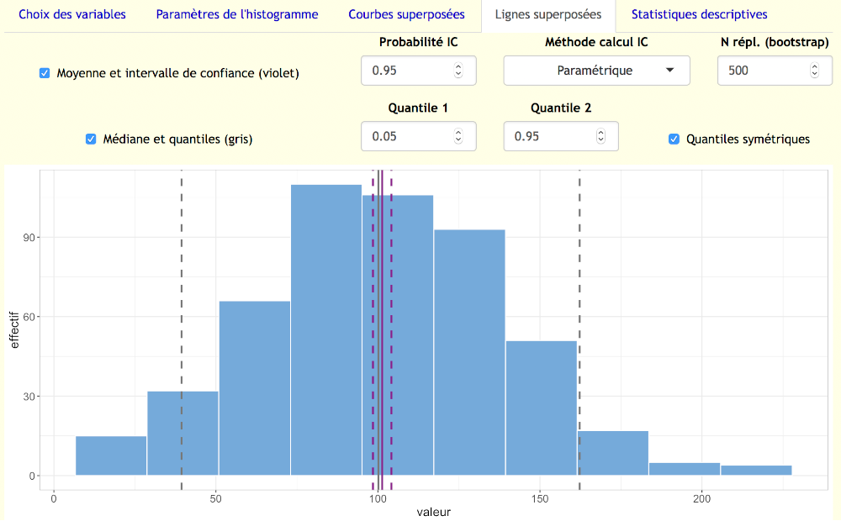The height and width of the screenshot is (521, 841).
Task: Click the Moyenne et intervalle de confiance label
Action: 177,73
